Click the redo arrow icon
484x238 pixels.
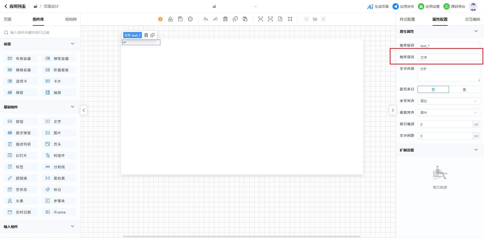tap(215, 19)
